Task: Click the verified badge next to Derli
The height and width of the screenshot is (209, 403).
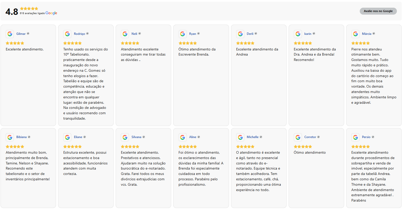Action: (x=256, y=34)
